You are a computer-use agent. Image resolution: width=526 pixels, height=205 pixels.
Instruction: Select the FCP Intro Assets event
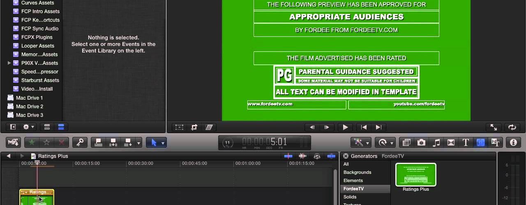[x=40, y=11]
